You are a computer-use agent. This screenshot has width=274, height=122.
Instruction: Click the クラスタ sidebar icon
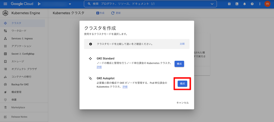[5, 23]
